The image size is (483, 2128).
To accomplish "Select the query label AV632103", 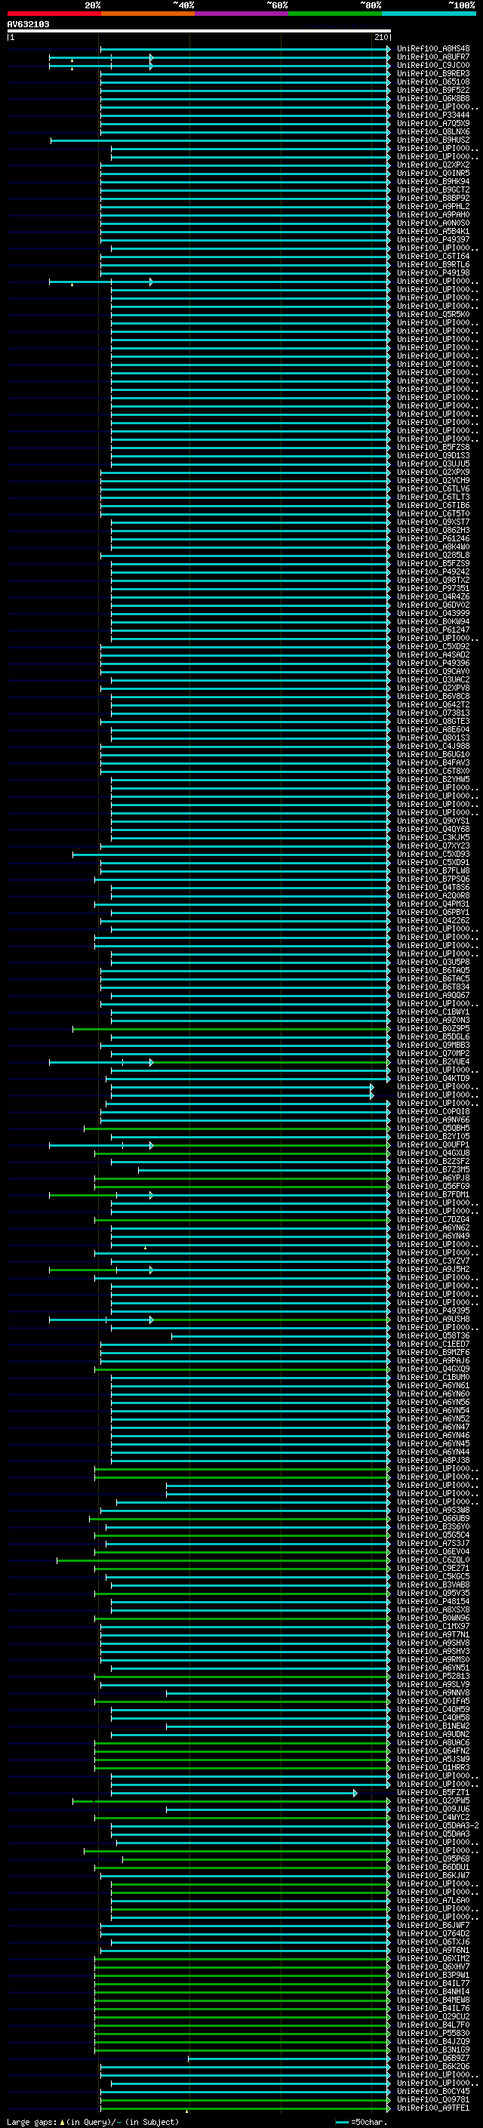I will point(28,24).
